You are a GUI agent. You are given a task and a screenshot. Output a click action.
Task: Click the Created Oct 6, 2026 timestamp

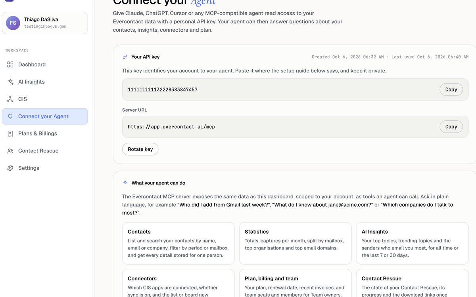click(x=347, y=57)
